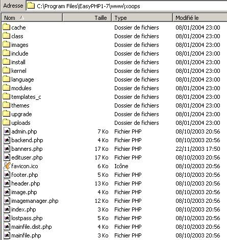Viewport: 227px width, 240px height.
Task: Select the language folder name
Action: click(x=22, y=79)
